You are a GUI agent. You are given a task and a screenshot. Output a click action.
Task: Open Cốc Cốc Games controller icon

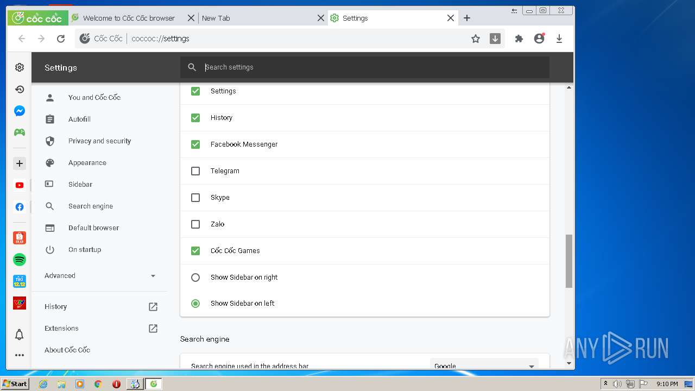tap(20, 133)
